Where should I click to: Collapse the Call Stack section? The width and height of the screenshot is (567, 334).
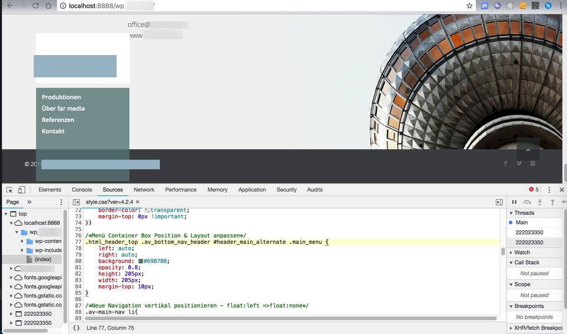[x=511, y=263]
